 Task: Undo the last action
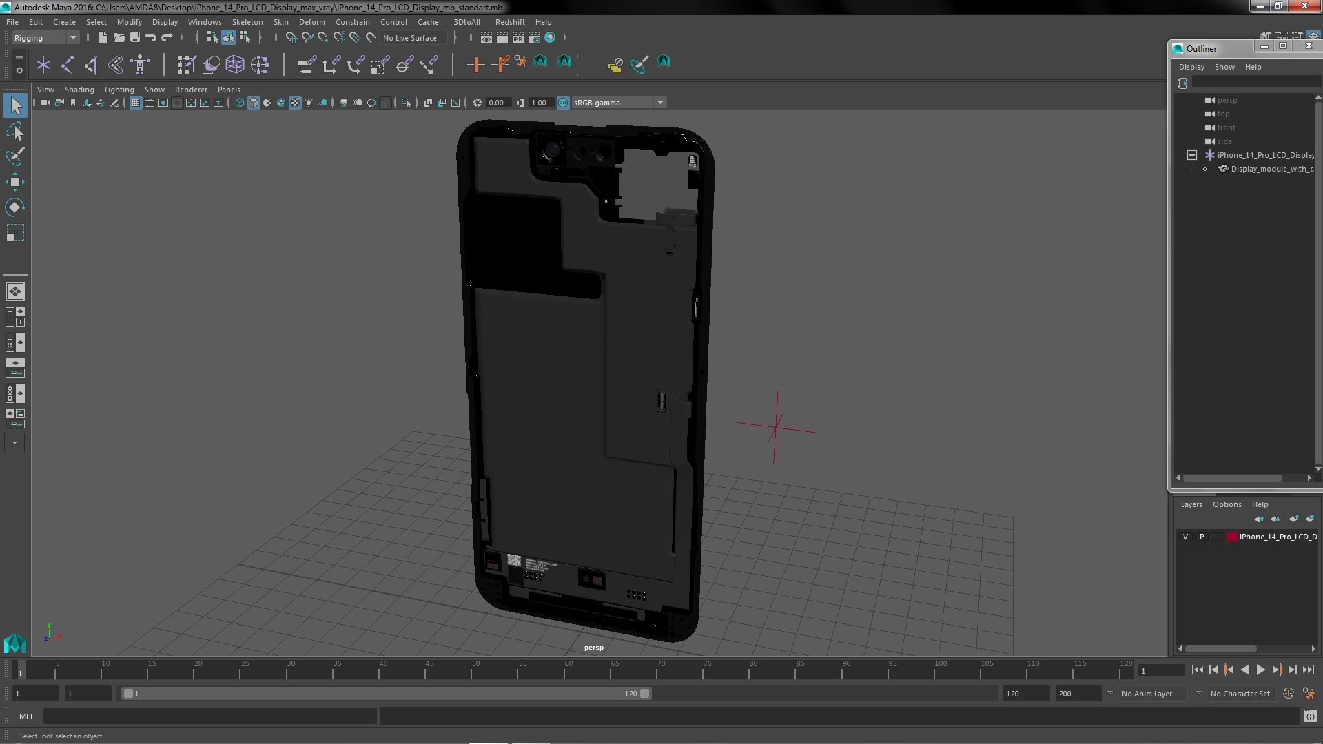click(151, 38)
